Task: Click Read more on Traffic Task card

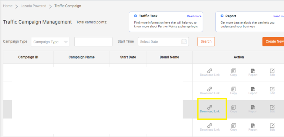Action: [x=194, y=16]
